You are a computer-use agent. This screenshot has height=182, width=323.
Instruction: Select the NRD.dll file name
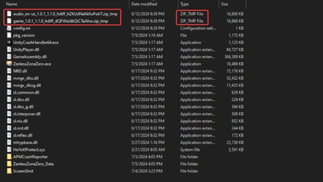(20, 71)
